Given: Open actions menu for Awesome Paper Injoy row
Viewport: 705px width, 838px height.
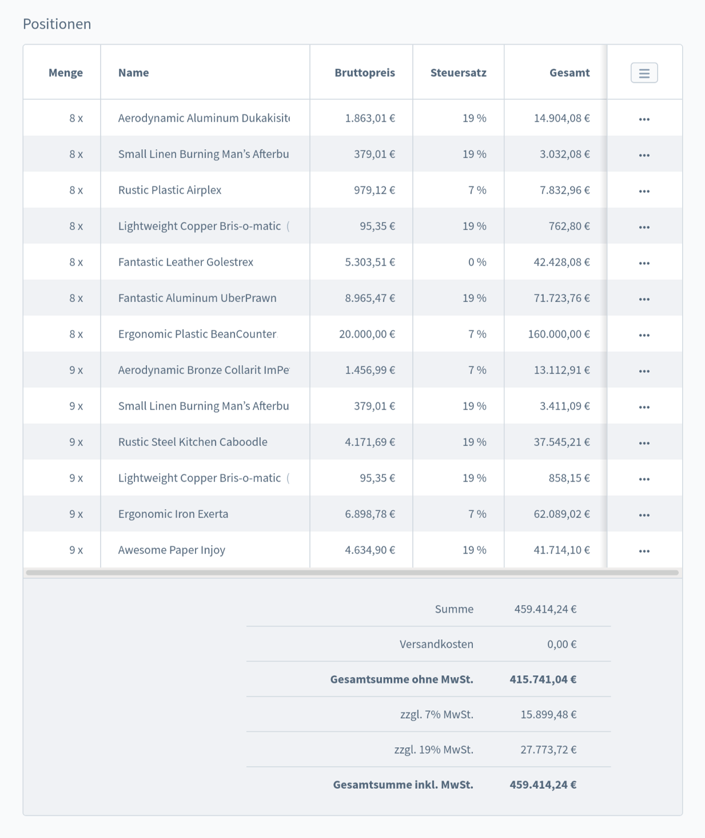Looking at the screenshot, I should click(644, 551).
